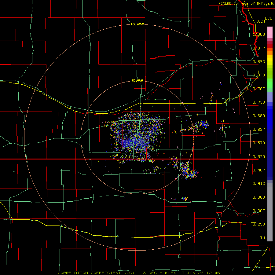Click the 100 NMI range ring label
275x275 pixels.
point(137,24)
